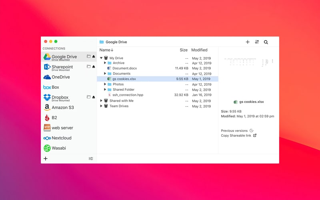Open connection settings sliders icon

pos(91,159)
